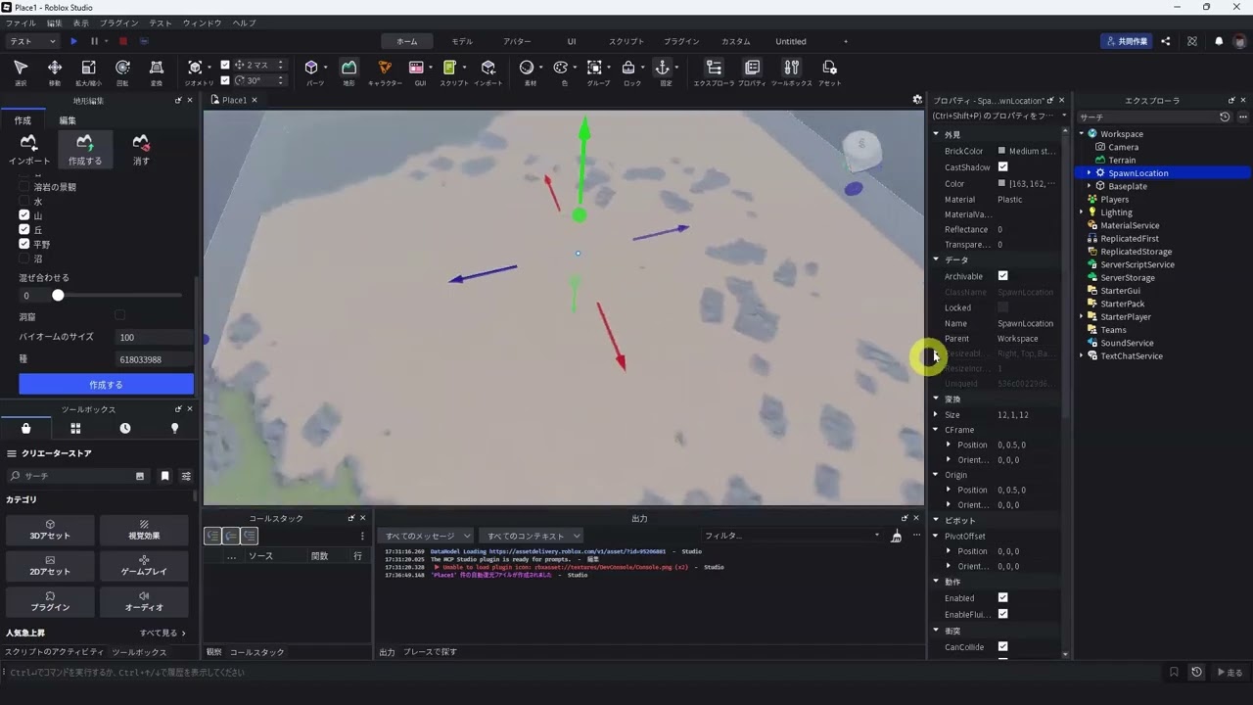Image resolution: width=1253 pixels, height=705 pixels.
Task: Click the BrickColor color swatch
Action: coord(1001,151)
